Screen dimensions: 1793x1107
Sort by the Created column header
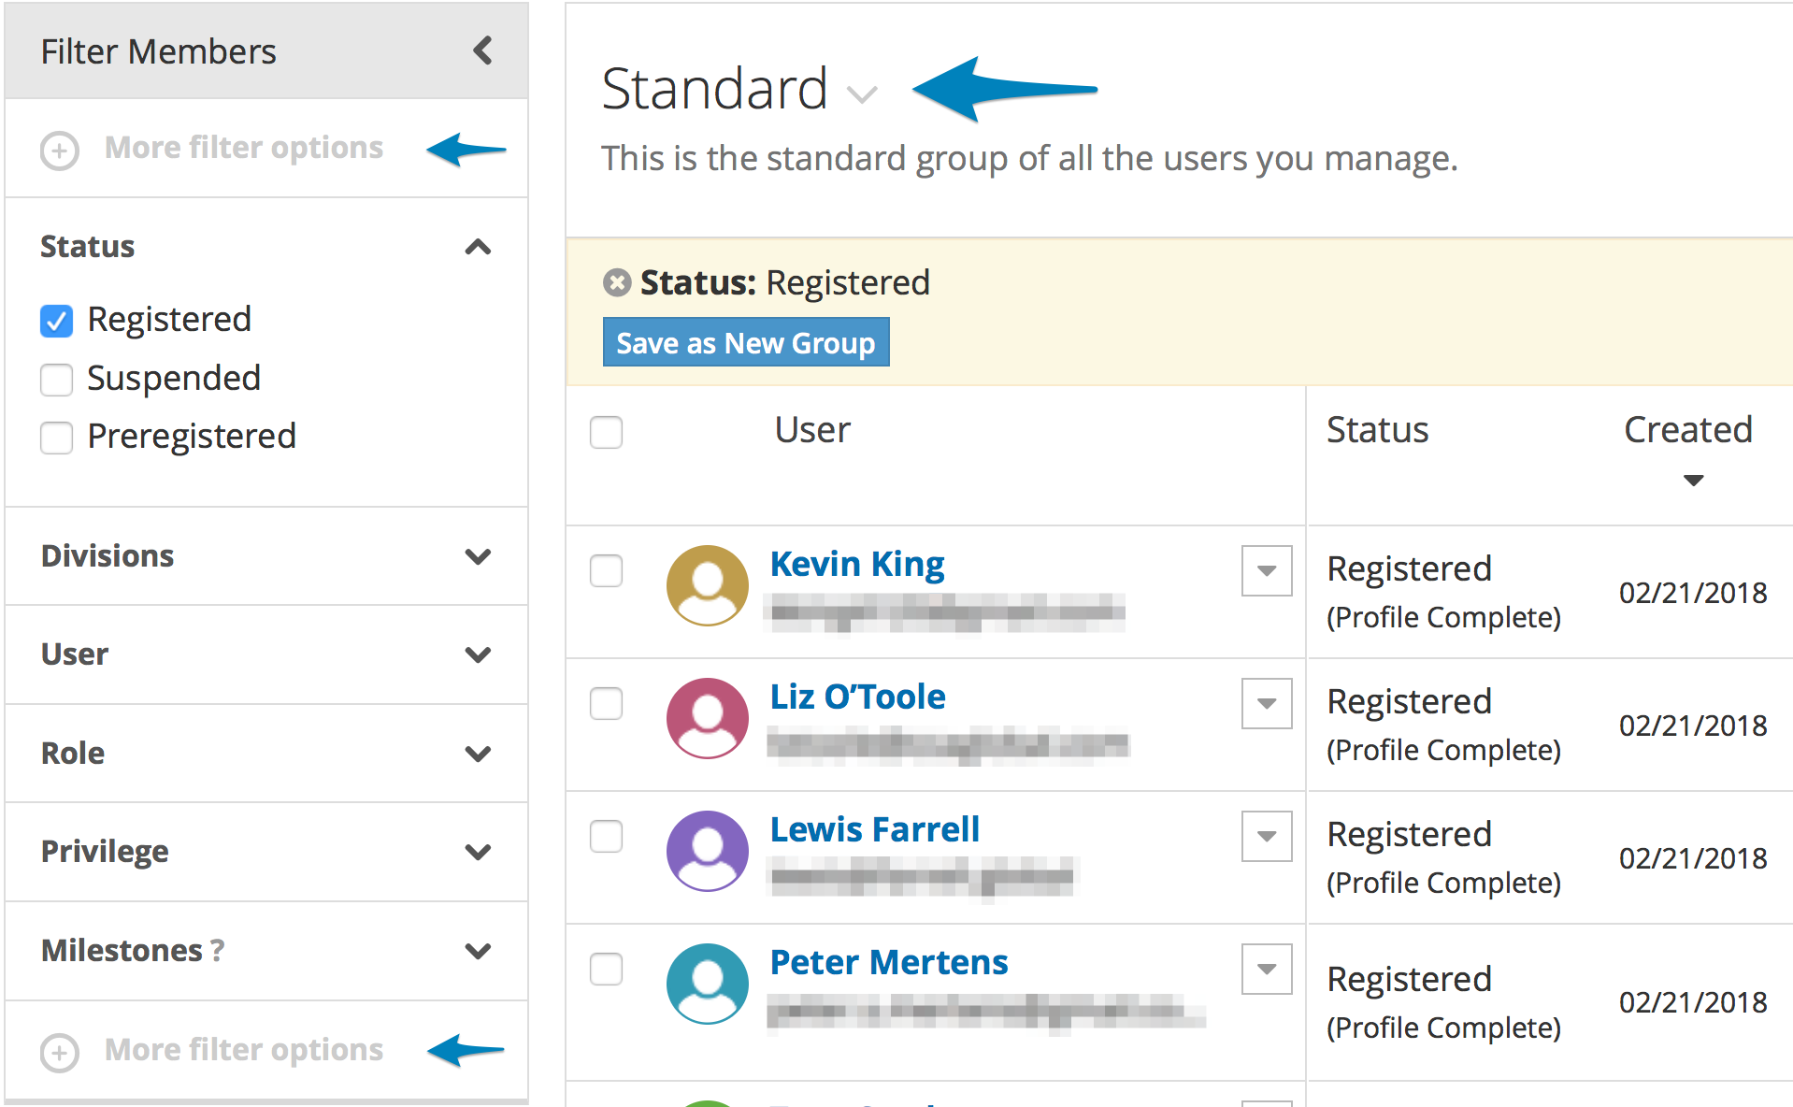point(1687,430)
